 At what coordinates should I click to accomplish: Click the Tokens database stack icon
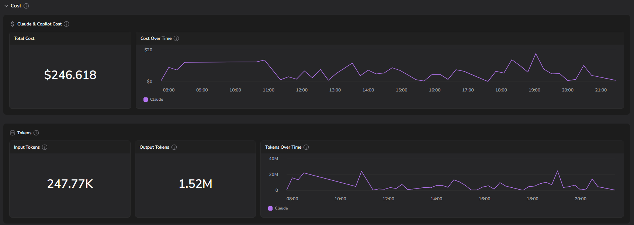[x=13, y=133]
